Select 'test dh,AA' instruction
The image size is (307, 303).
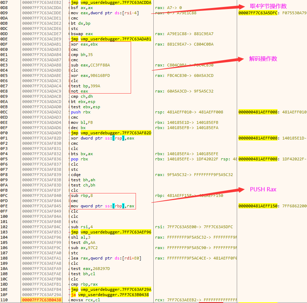point(83,243)
